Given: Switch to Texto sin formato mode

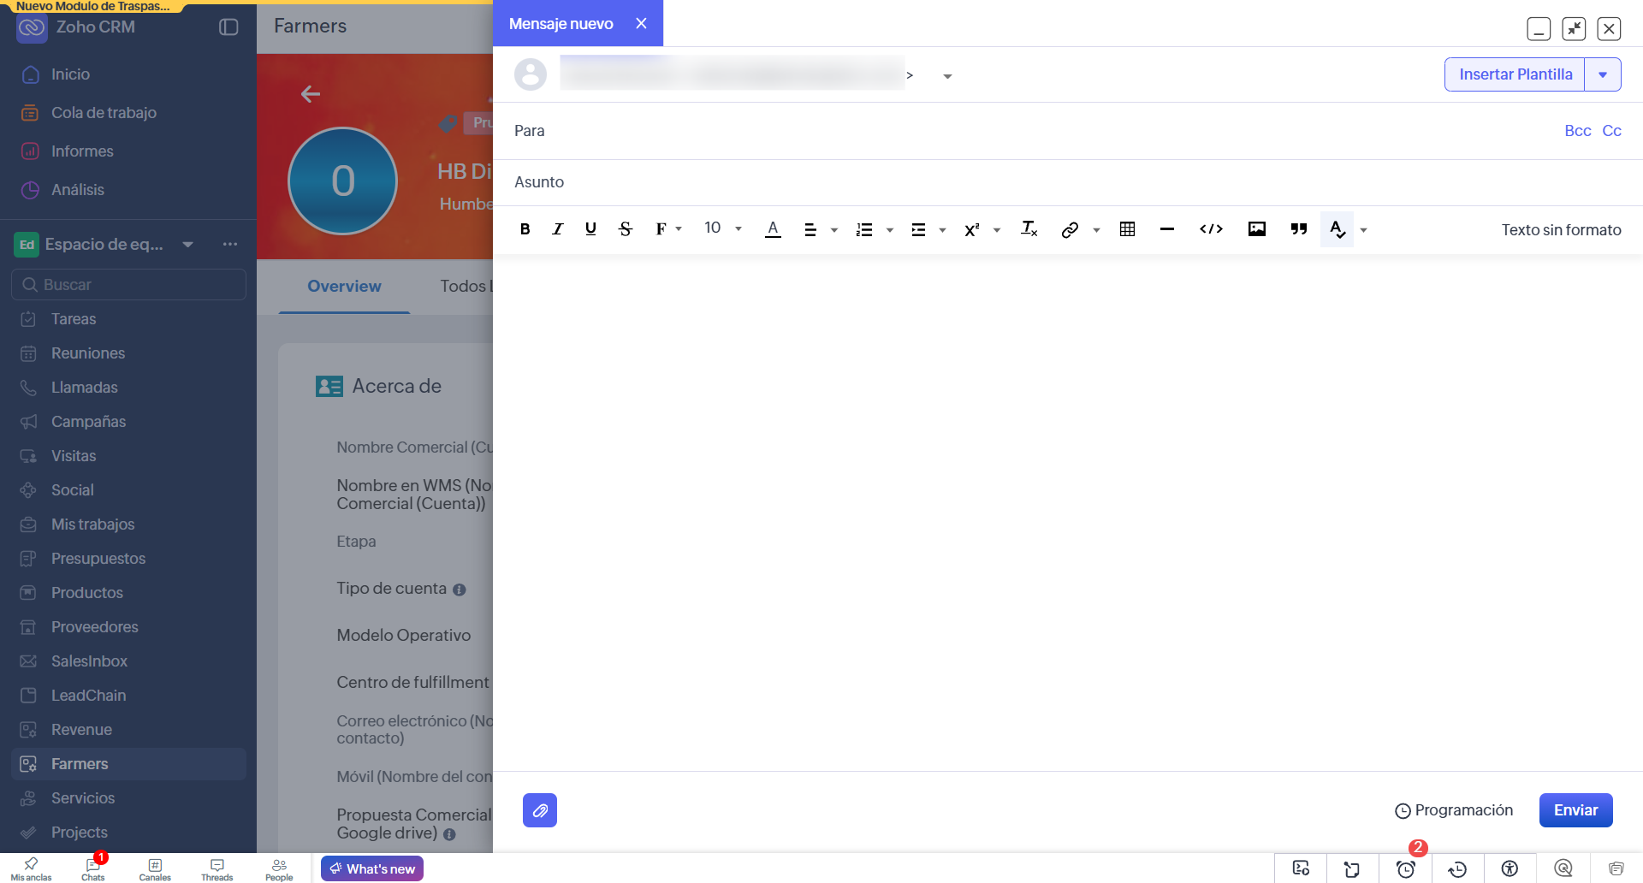Looking at the screenshot, I should 1561,229.
